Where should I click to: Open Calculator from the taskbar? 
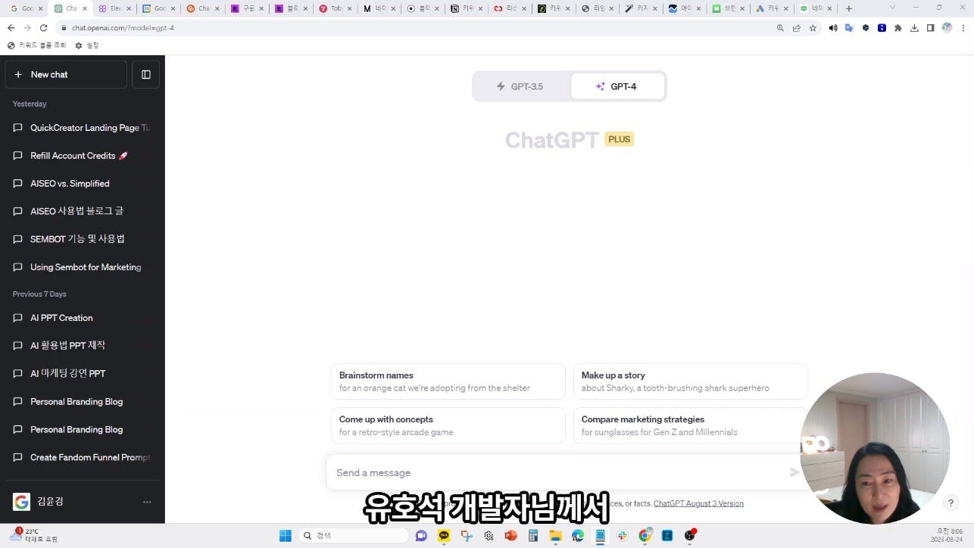coord(533,536)
